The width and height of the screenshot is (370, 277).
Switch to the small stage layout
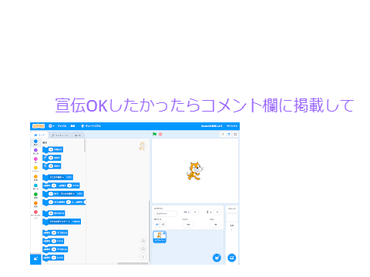click(223, 134)
